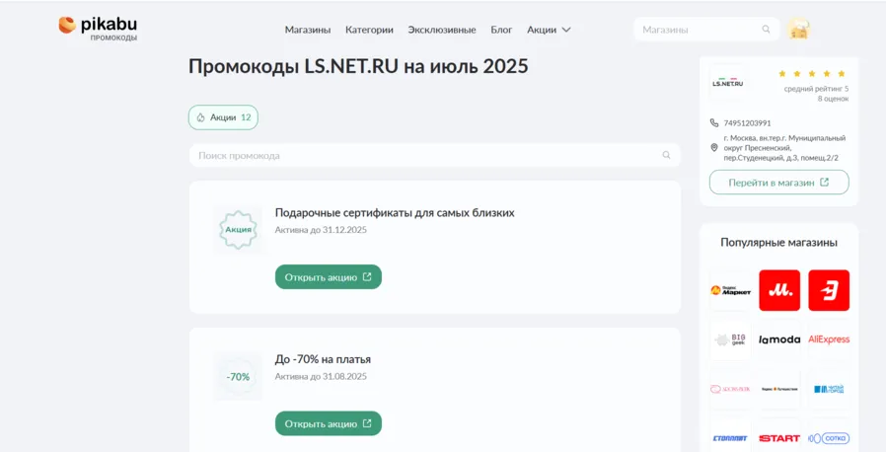Screen dimensions: 886x452
Task: Toggle the Акции 12 filter chip
Action: pos(223,117)
